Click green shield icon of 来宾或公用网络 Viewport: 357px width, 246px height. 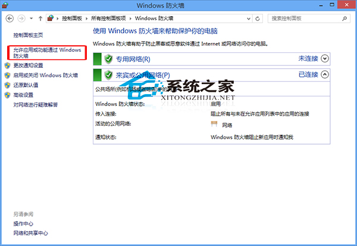click(108, 75)
